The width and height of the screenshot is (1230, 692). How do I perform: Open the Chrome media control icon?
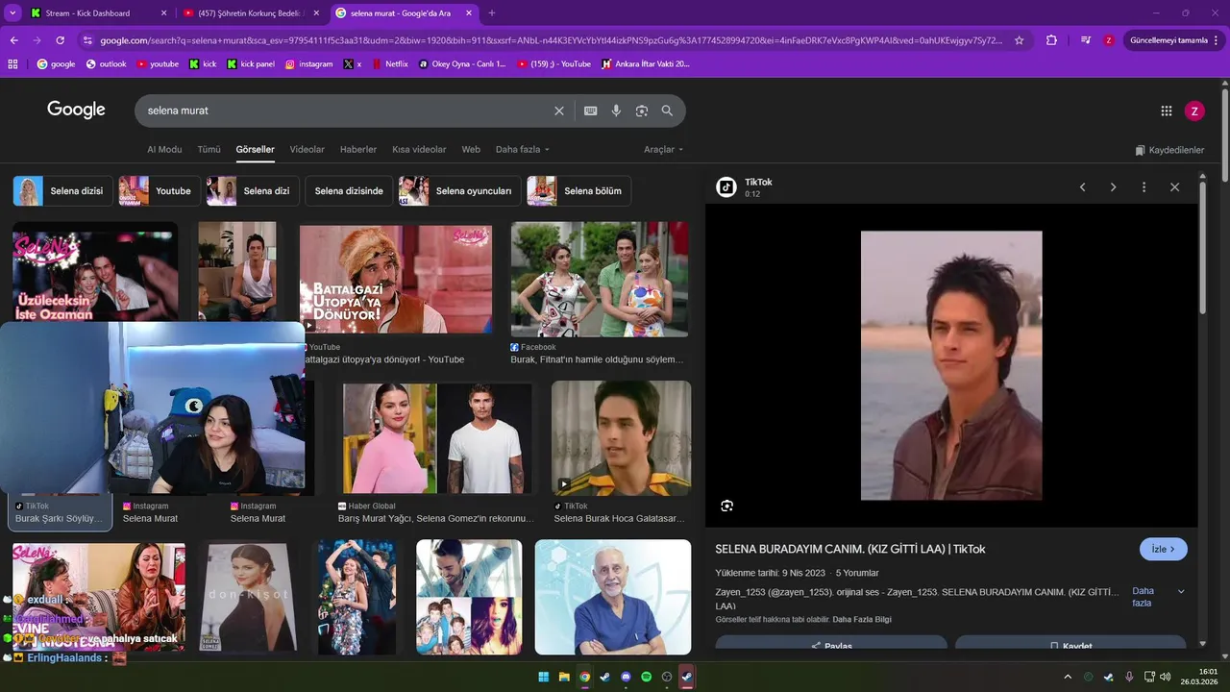pos(1086,40)
